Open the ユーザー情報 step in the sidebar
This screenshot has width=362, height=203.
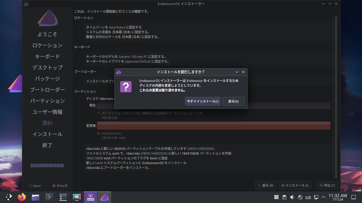[47, 112]
